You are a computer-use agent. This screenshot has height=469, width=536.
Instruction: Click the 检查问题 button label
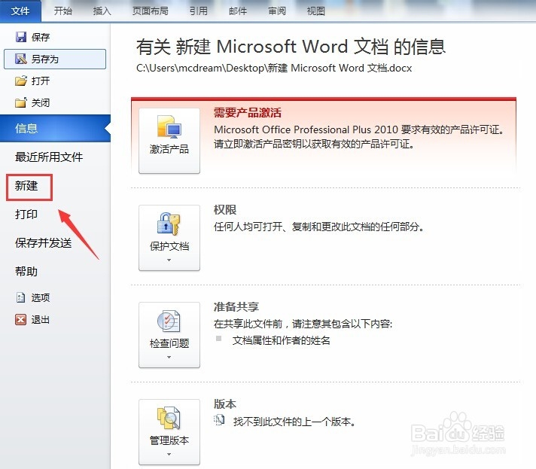(x=169, y=343)
